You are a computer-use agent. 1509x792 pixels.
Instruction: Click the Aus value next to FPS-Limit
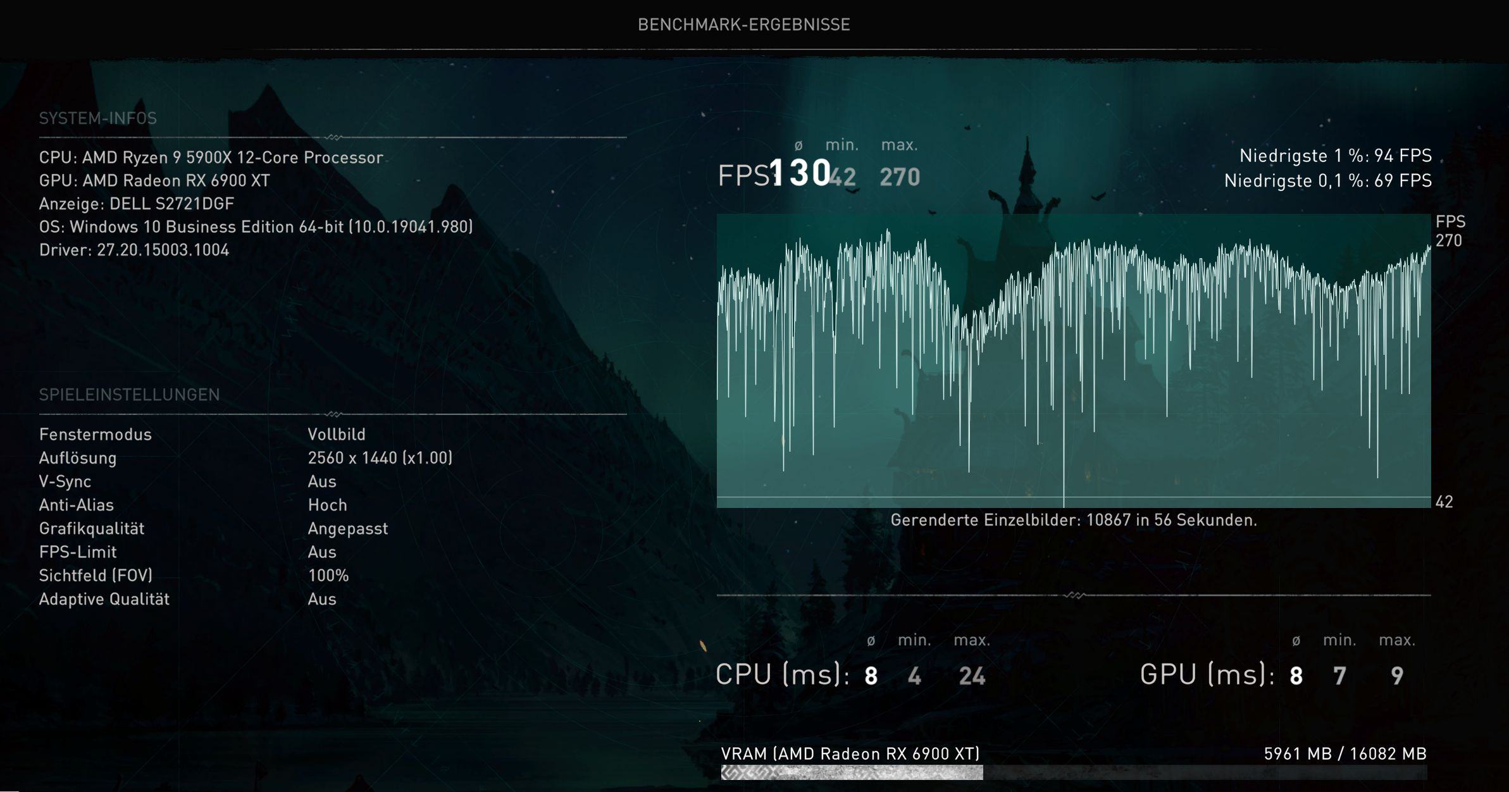point(322,552)
